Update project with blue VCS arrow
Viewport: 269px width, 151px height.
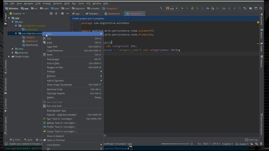pos(229,8)
